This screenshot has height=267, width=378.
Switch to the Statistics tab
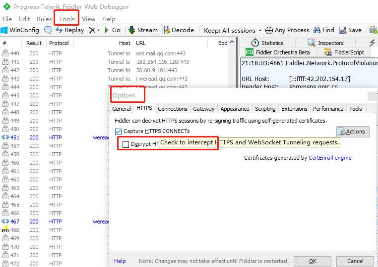click(x=267, y=43)
